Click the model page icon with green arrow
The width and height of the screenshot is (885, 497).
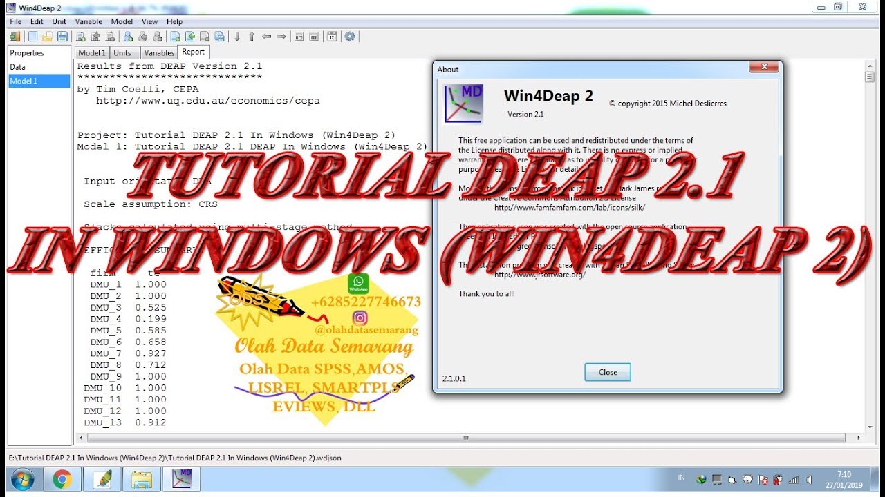189,37
